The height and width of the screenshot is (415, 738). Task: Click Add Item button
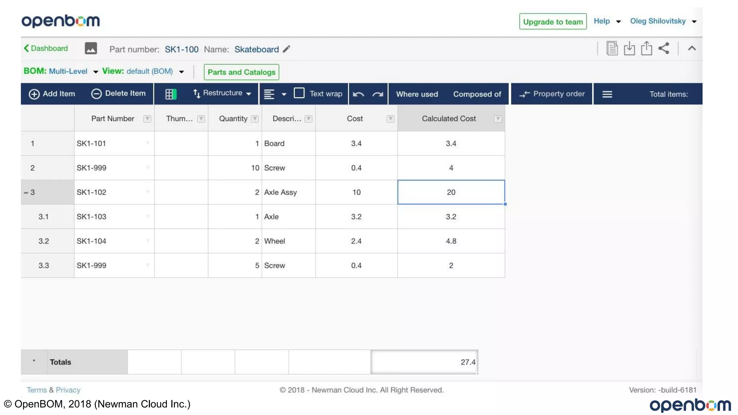tap(52, 94)
